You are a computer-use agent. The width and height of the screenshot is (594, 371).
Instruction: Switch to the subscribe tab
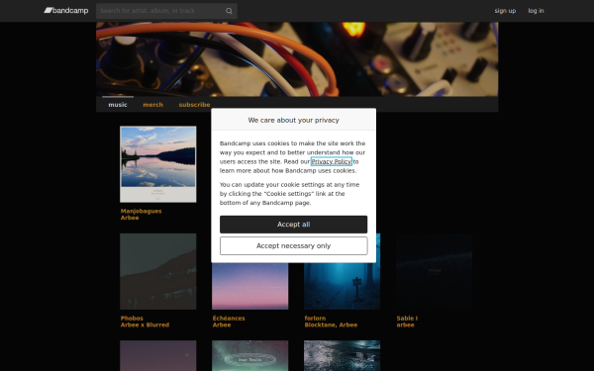[x=194, y=105]
